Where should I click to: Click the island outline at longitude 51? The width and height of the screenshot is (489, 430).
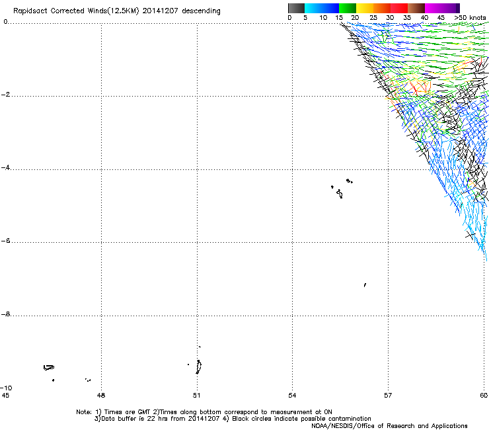[199, 367]
